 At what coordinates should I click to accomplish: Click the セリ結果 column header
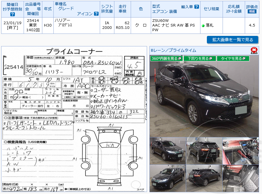[x=212, y=8]
